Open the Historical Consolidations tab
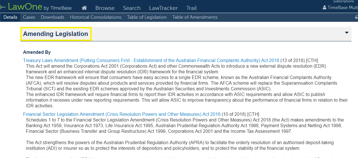358x158 pixels. tap(96, 17)
